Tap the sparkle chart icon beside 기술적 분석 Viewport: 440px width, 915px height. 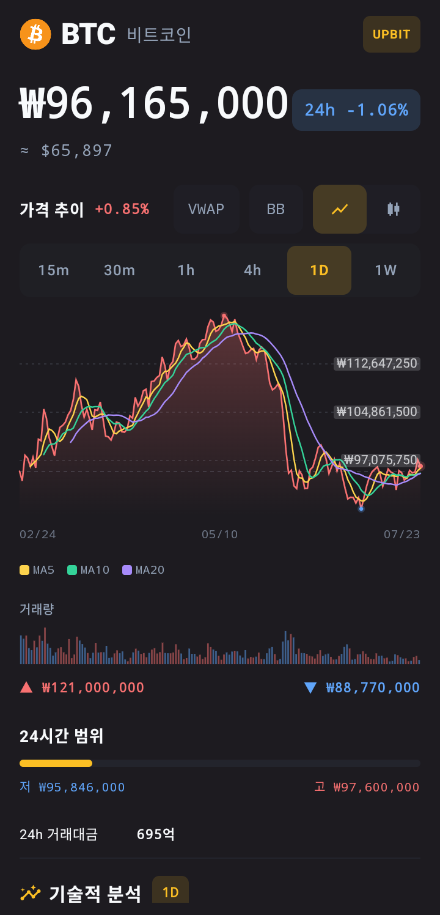click(31, 894)
